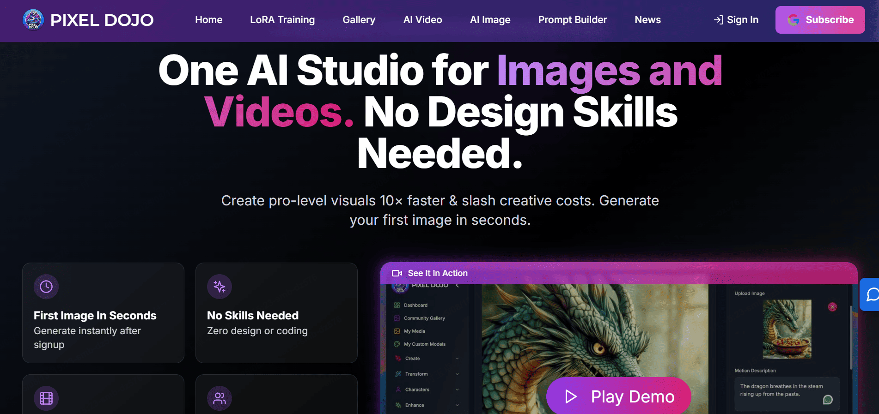Click the Motion Description text field

click(787, 394)
